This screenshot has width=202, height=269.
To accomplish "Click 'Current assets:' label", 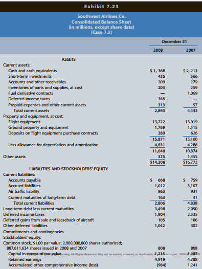I will (16, 65).
